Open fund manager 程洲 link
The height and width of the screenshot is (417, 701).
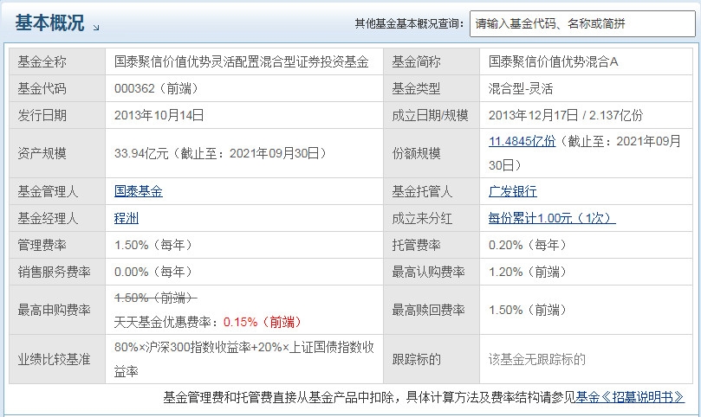pos(127,218)
